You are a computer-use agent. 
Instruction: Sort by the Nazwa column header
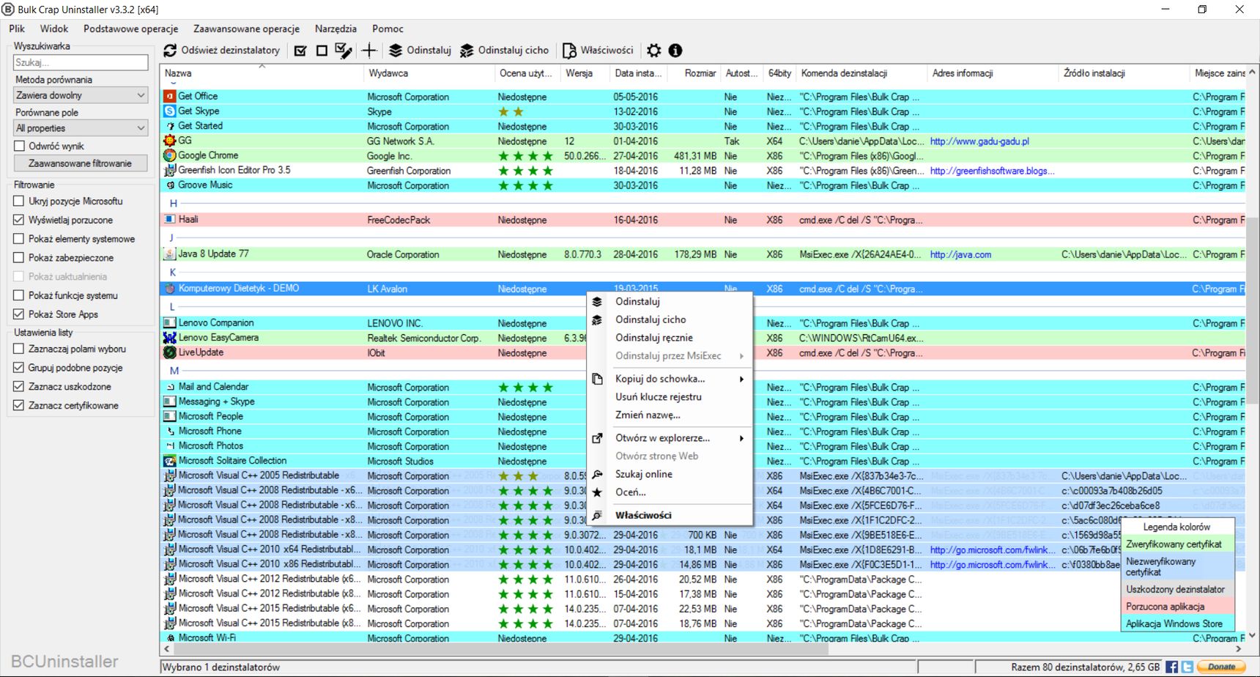pos(262,73)
